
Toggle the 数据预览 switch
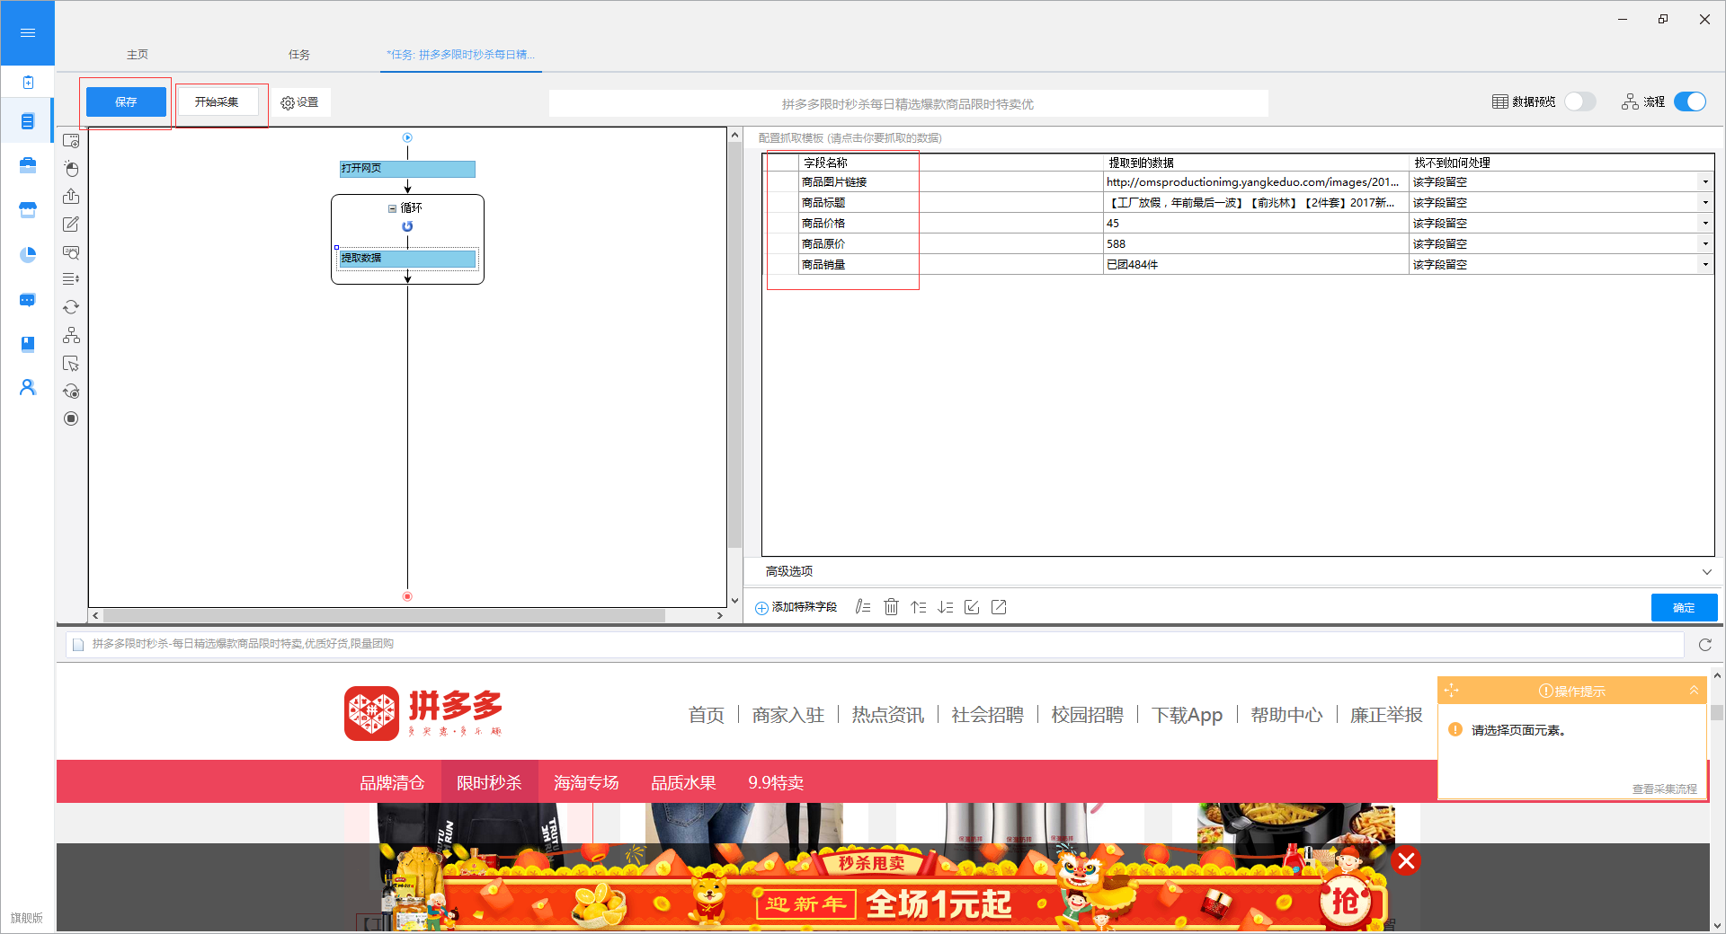1579,101
